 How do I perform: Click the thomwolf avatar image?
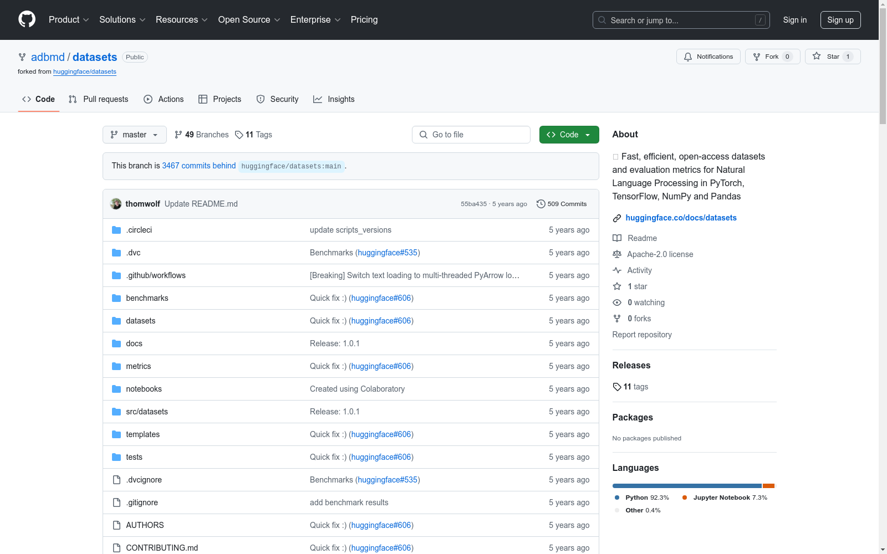tap(116, 204)
